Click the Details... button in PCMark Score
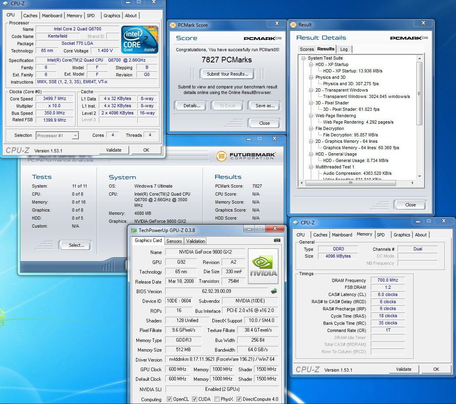Viewport: 456px width, 404px height. tap(192, 106)
